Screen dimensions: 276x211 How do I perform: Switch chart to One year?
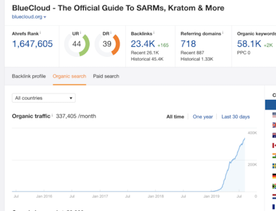(203, 117)
